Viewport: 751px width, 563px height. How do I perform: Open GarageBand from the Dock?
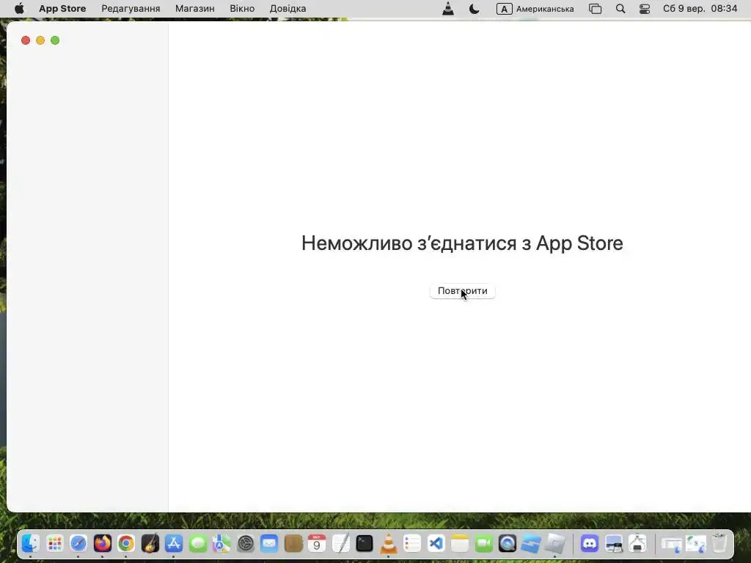point(150,543)
